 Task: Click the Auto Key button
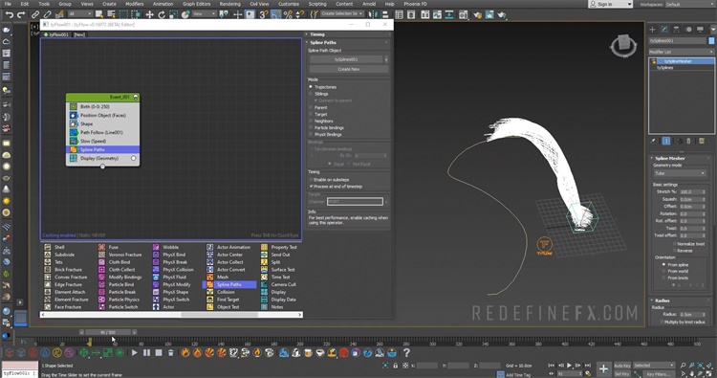tap(622, 366)
